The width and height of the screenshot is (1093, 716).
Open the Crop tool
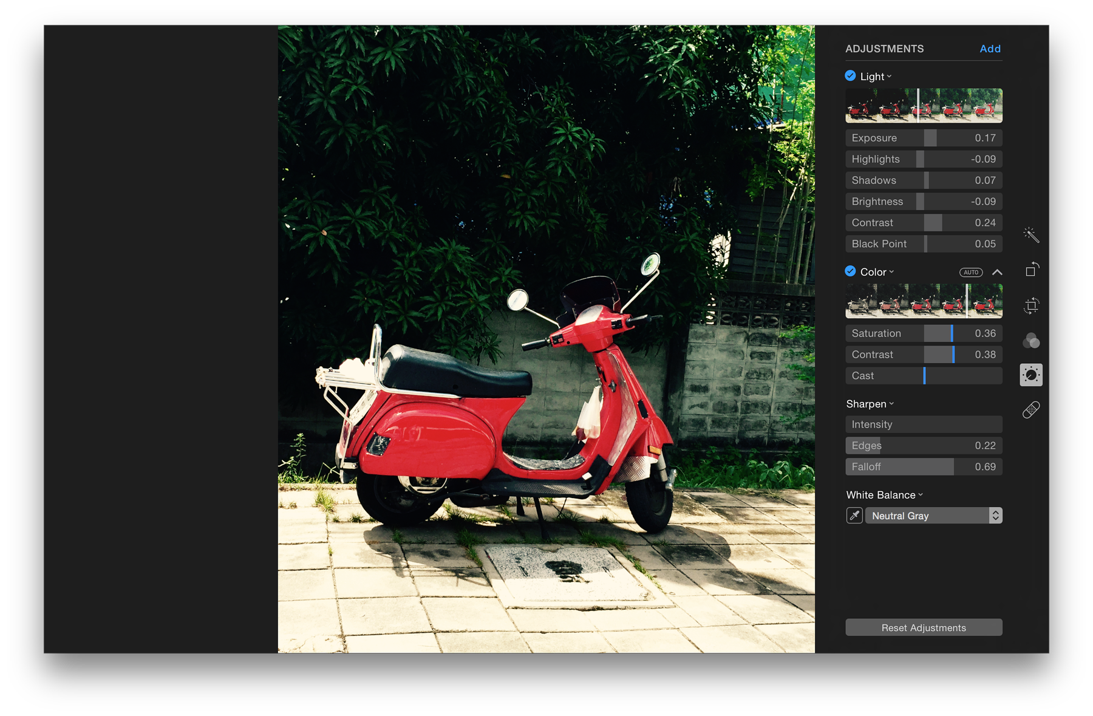[1031, 305]
